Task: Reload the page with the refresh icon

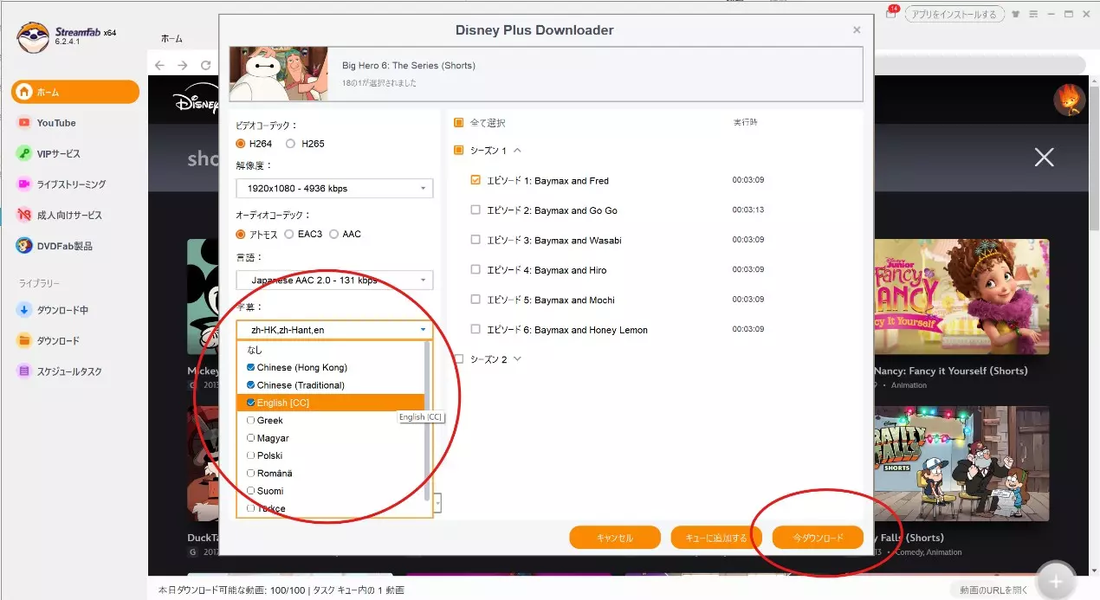Action: click(x=205, y=65)
